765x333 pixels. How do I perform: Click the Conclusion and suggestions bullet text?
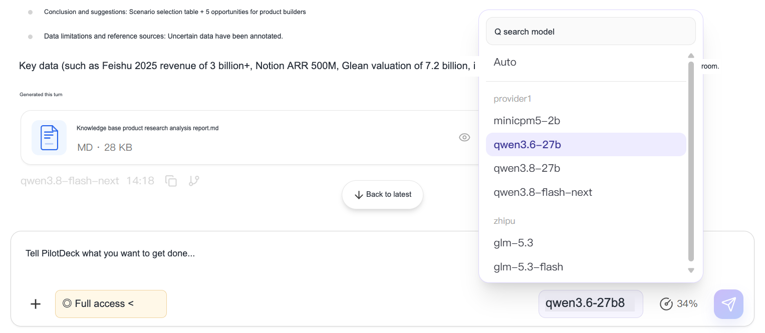coord(175,12)
